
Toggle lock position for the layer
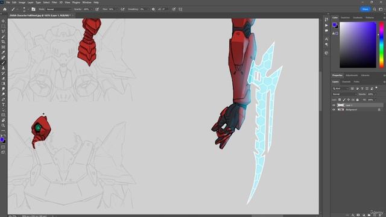click(349, 99)
